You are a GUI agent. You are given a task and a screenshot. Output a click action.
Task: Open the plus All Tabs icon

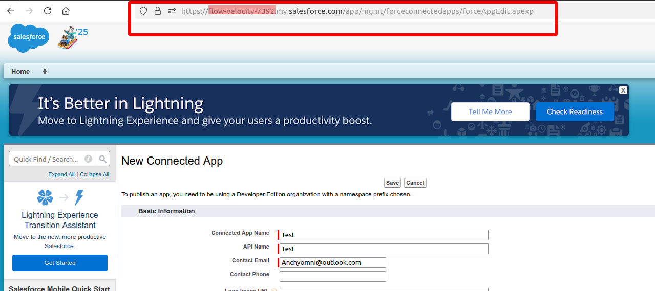click(45, 71)
